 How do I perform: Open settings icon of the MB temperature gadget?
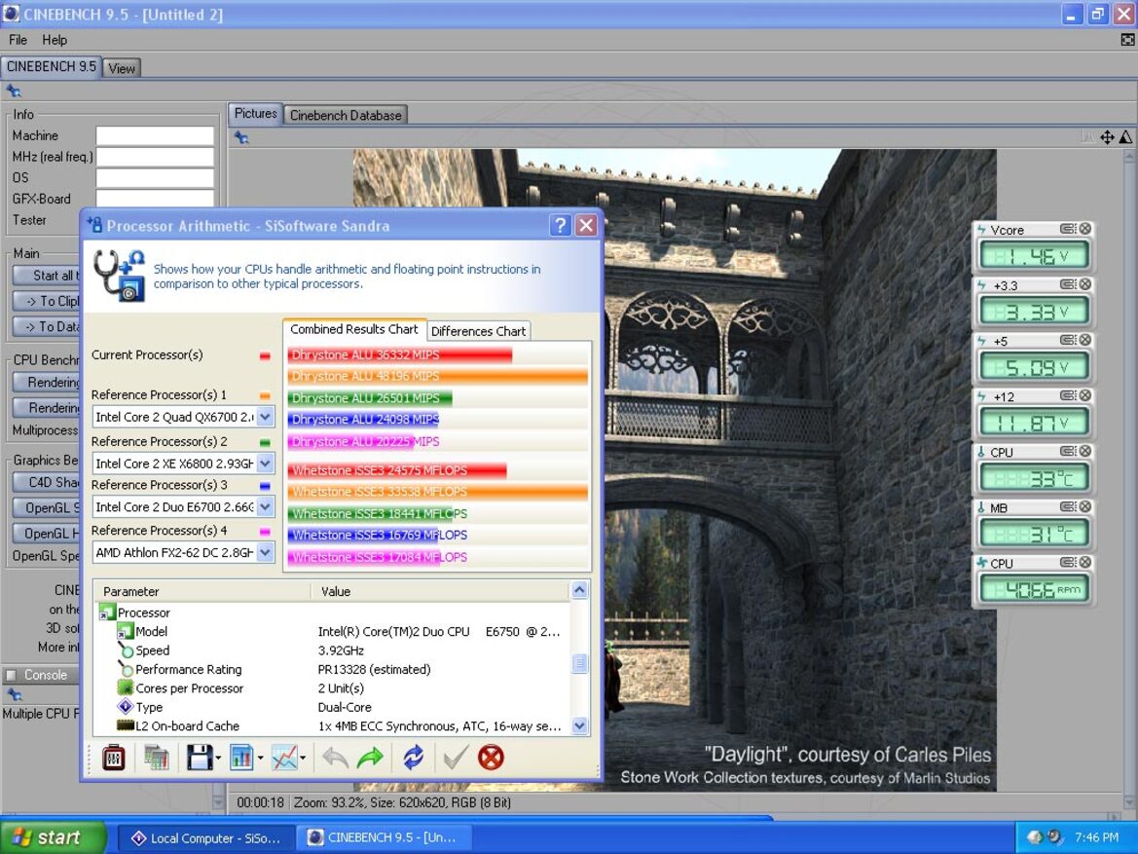click(x=1068, y=506)
